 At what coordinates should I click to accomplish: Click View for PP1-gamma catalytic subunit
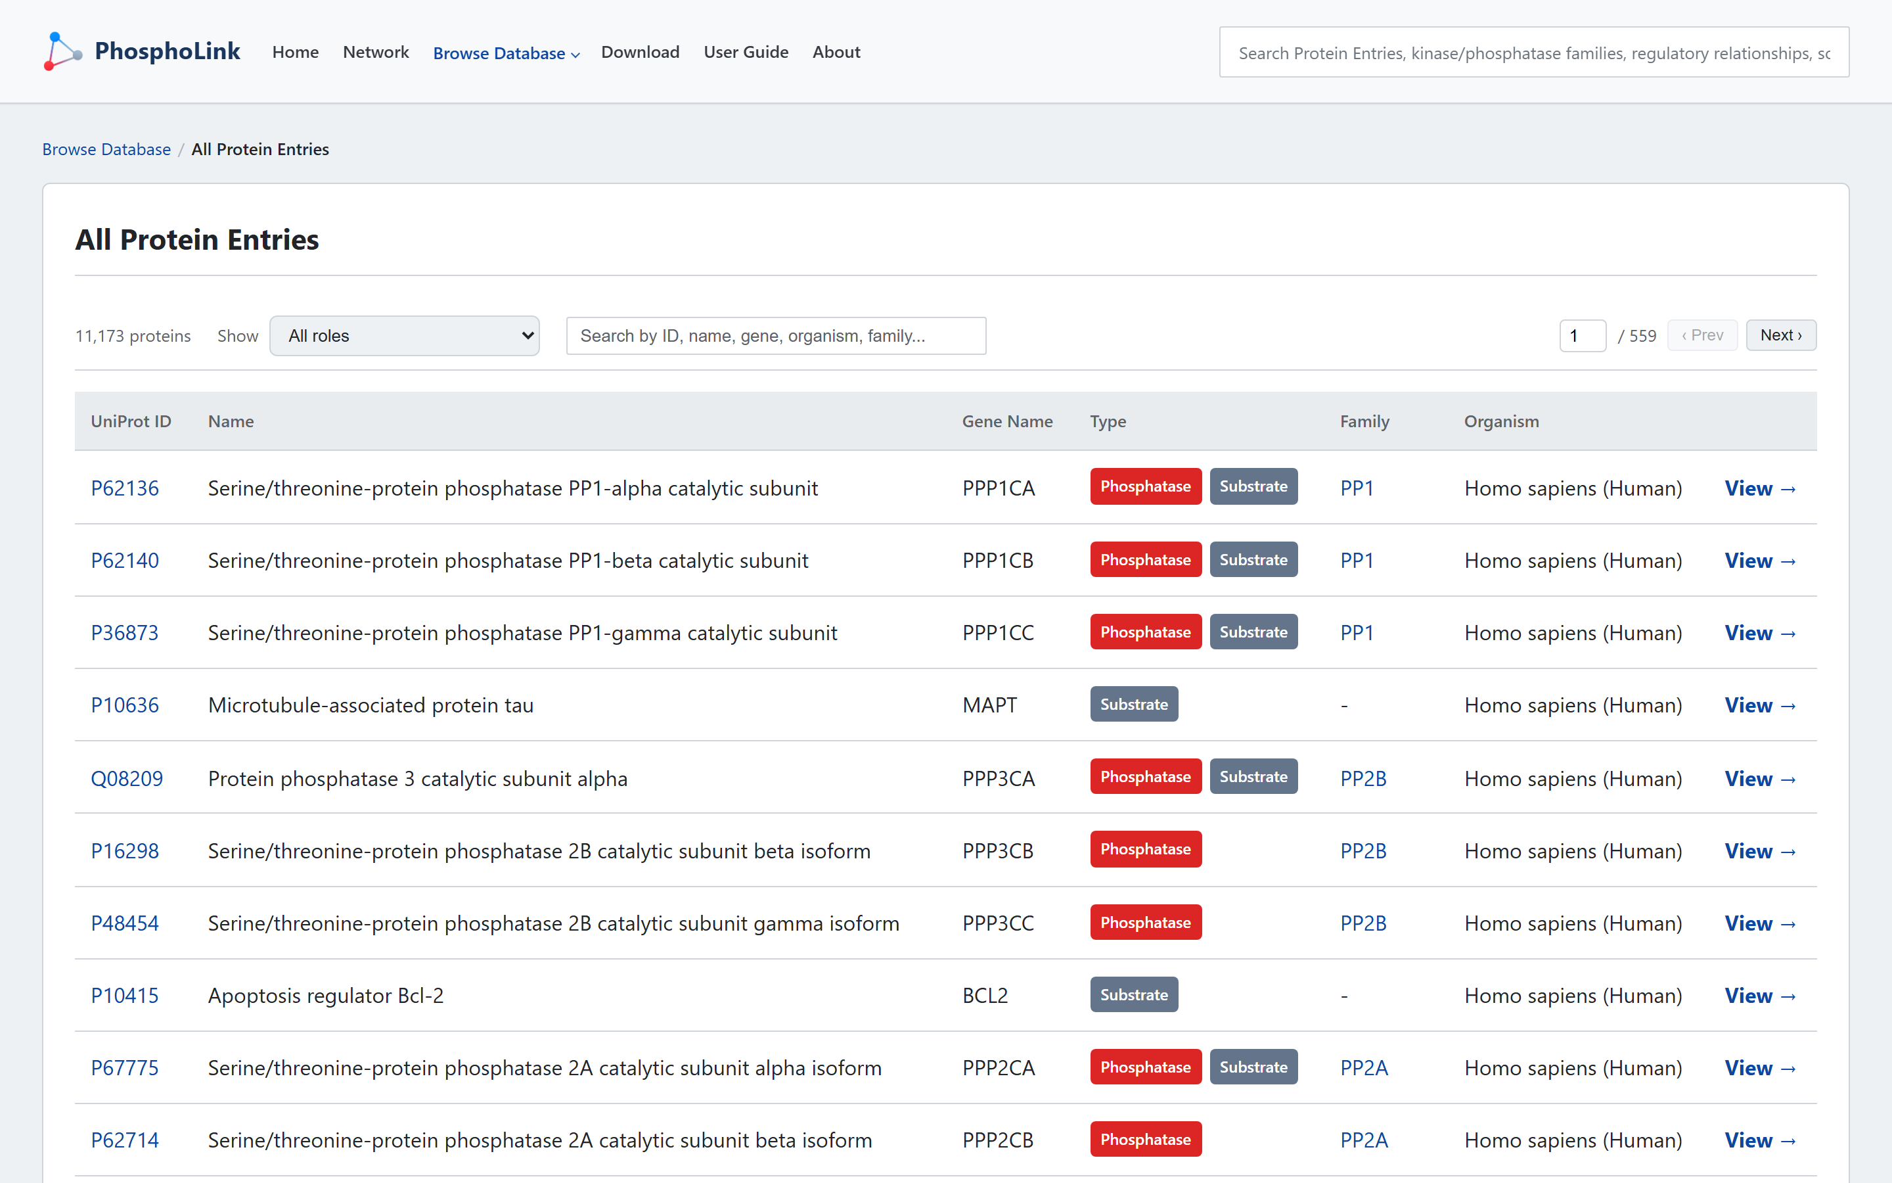[1761, 632]
